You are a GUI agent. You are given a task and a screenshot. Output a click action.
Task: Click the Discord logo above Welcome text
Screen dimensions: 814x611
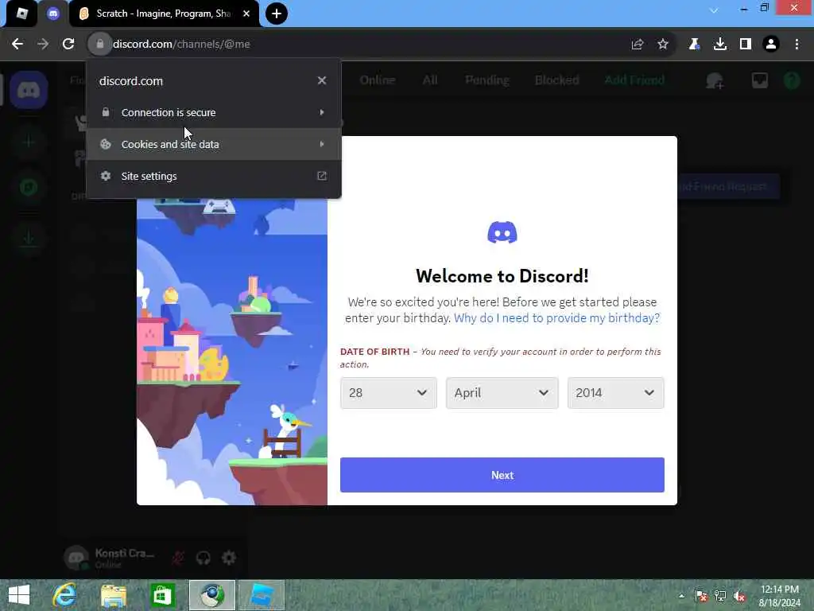tap(502, 232)
